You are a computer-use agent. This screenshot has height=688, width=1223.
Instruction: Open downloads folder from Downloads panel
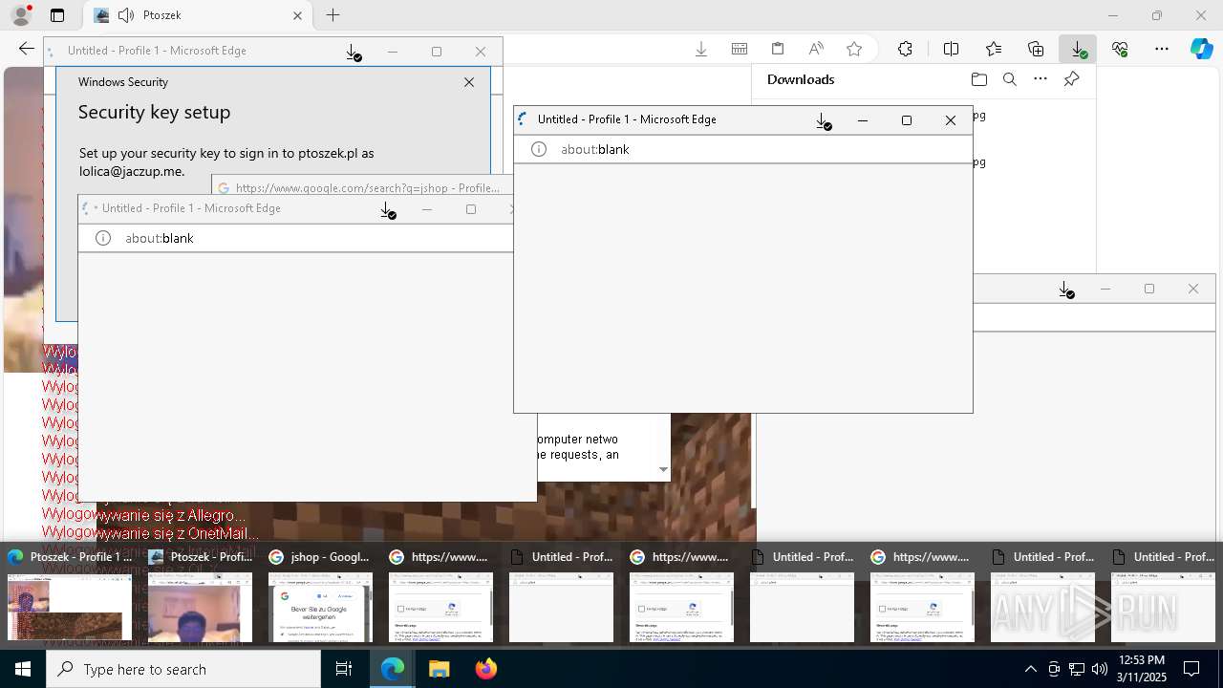(978, 79)
